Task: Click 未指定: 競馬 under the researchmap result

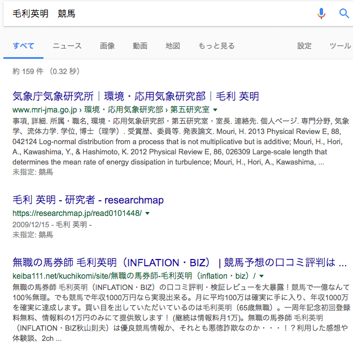Action: pos(33,235)
